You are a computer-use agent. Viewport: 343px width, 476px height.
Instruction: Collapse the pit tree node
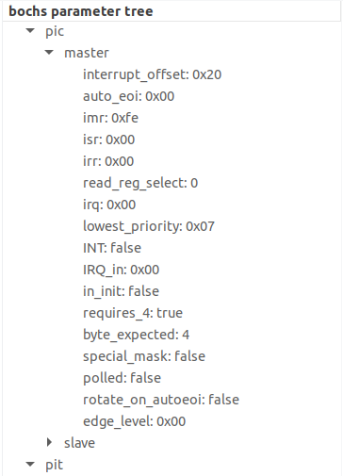pyautogui.click(x=30, y=464)
